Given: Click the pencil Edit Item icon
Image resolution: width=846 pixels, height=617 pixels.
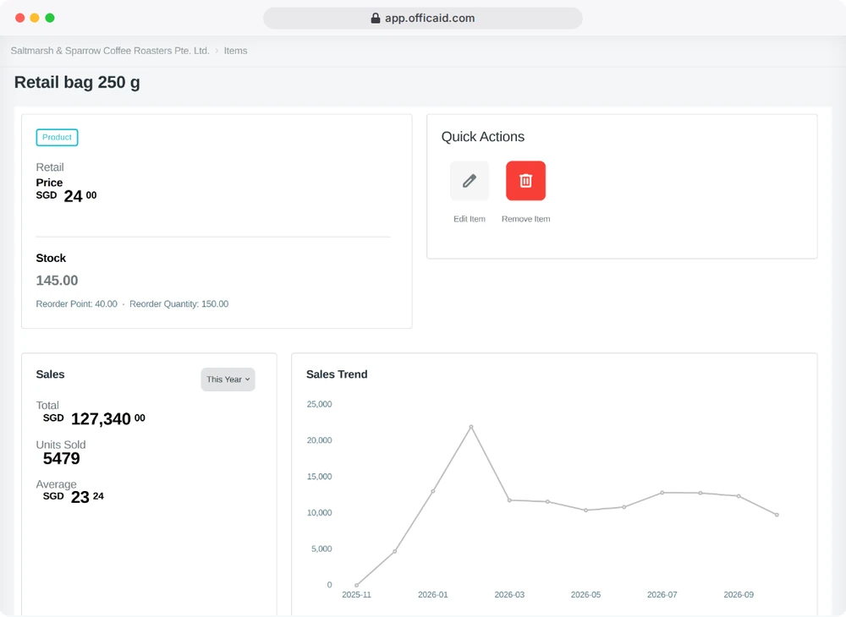Looking at the screenshot, I should pyautogui.click(x=470, y=181).
